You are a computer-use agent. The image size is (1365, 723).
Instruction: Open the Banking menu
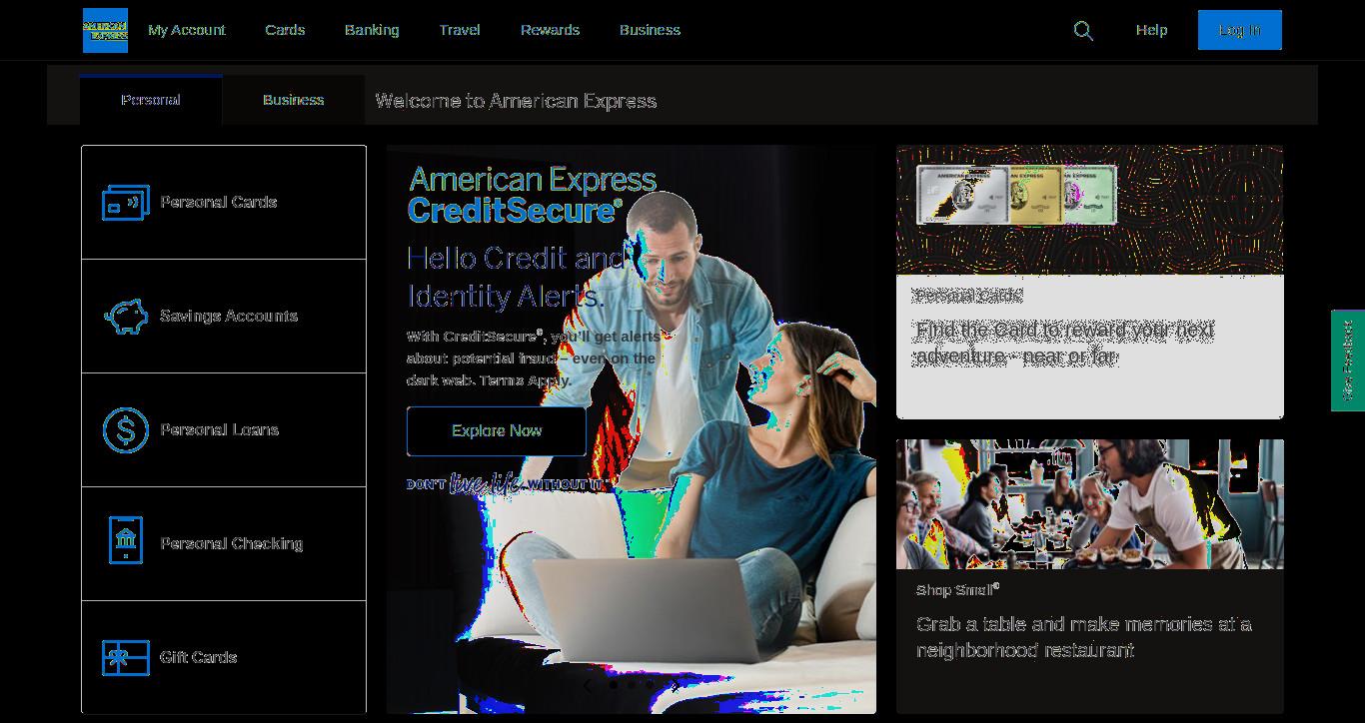point(372,30)
